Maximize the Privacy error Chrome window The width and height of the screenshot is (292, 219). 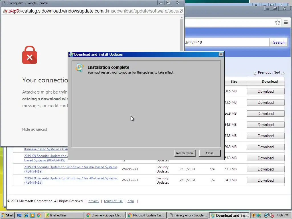click(168, 3)
